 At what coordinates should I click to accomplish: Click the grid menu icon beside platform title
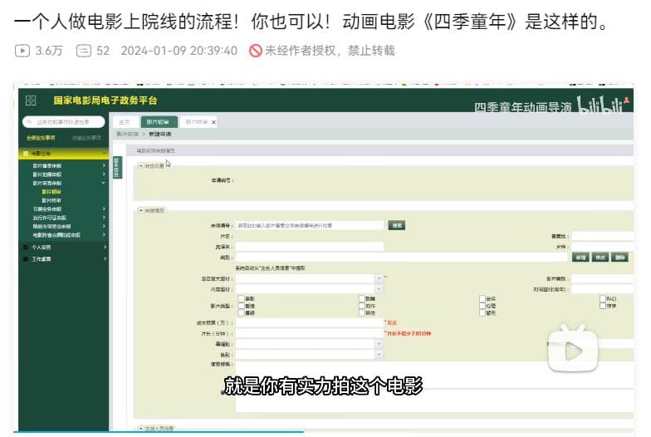point(31,101)
